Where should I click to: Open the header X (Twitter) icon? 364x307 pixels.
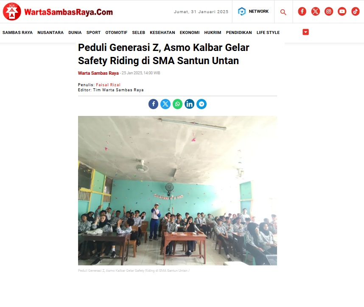[316, 11]
